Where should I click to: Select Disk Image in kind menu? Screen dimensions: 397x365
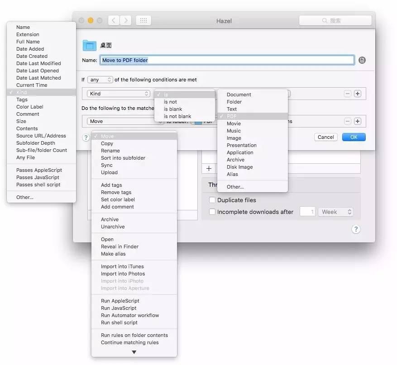pos(239,167)
